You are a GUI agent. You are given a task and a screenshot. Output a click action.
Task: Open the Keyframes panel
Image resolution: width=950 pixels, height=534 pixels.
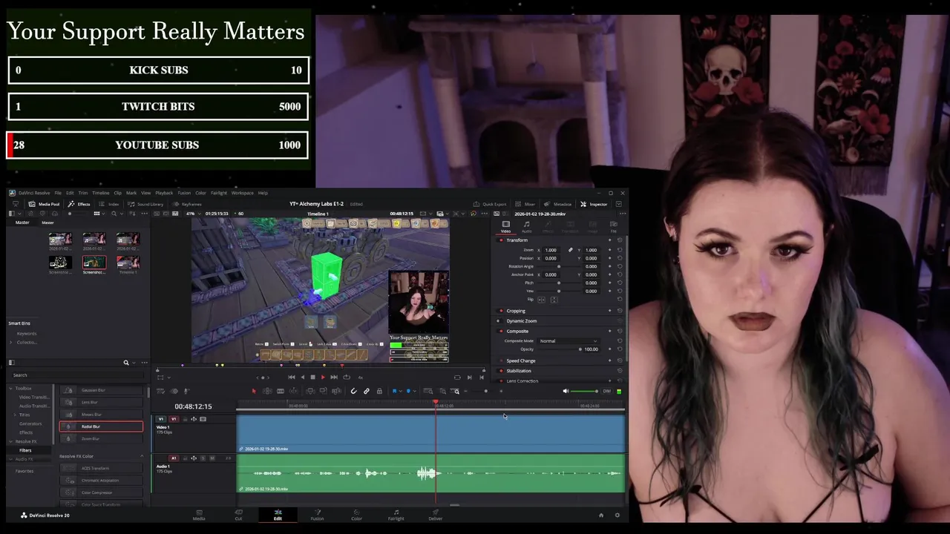coord(187,204)
